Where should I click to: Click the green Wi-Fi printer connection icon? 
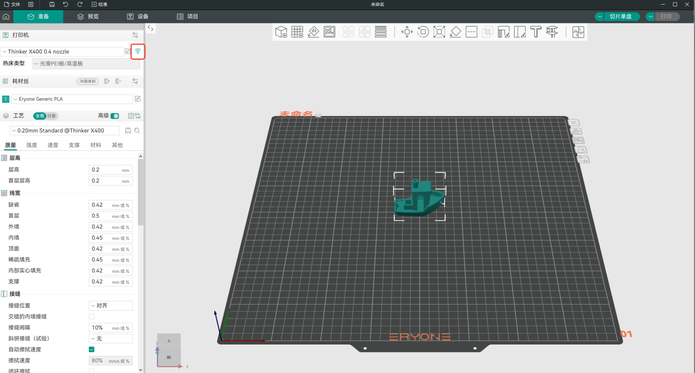[x=138, y=52]
